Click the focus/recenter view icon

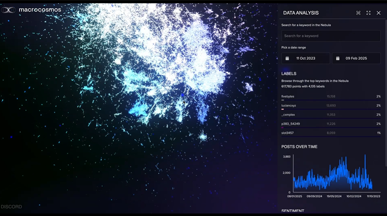(x=358, y=13)
